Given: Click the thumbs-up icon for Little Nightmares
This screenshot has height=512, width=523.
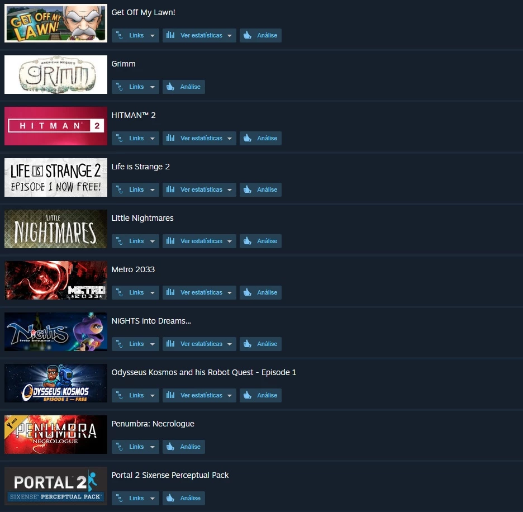Looking at the screenshot, I should (247, 241).
